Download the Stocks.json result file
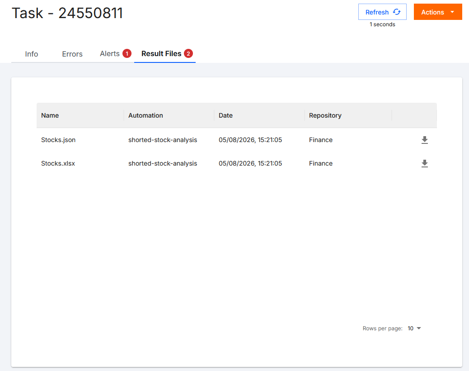The image size is (469, 371). pyautogui.click(x=424, y=140)
